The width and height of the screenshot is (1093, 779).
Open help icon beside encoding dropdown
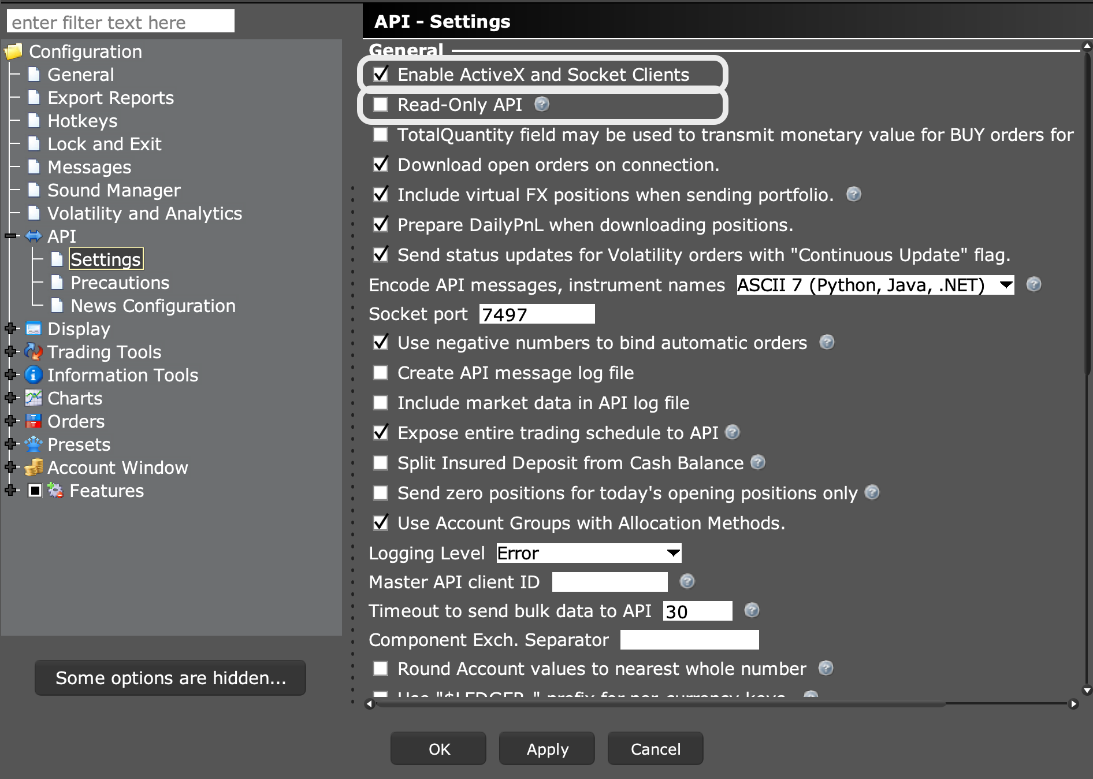[x=1034, y=284]
